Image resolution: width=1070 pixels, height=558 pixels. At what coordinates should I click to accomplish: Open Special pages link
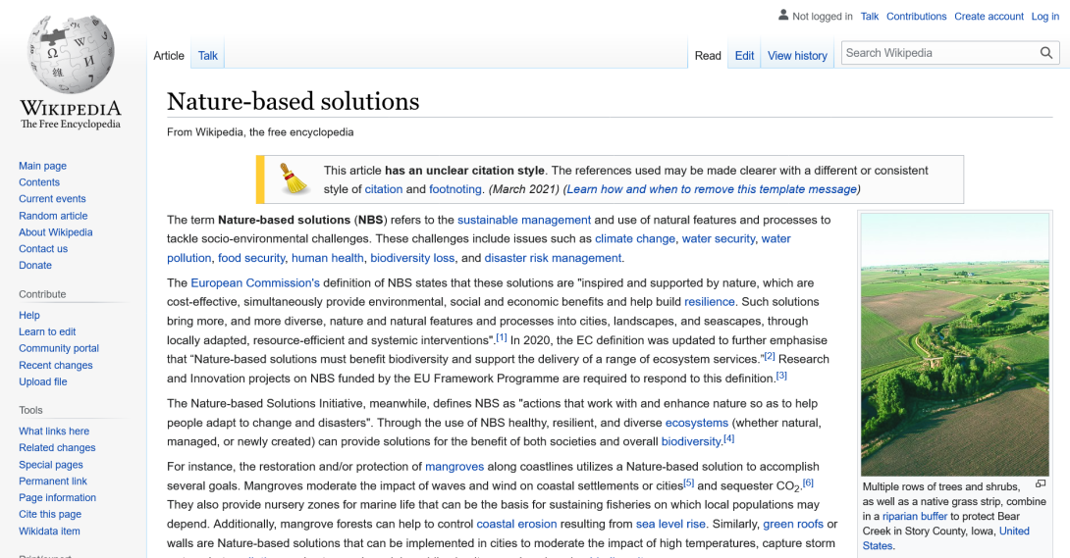coord(51,465)
